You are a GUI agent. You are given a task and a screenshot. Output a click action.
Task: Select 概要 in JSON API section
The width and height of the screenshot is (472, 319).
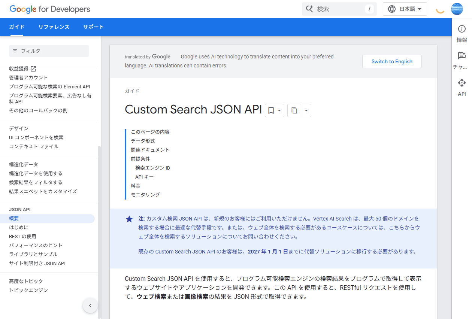[47, 219]
